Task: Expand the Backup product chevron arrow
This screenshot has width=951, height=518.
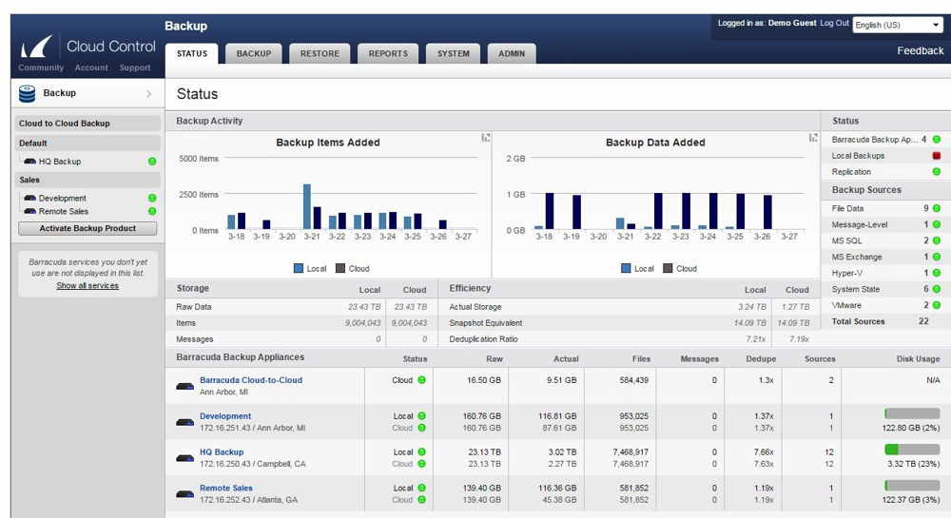Action: coord(148,94)
